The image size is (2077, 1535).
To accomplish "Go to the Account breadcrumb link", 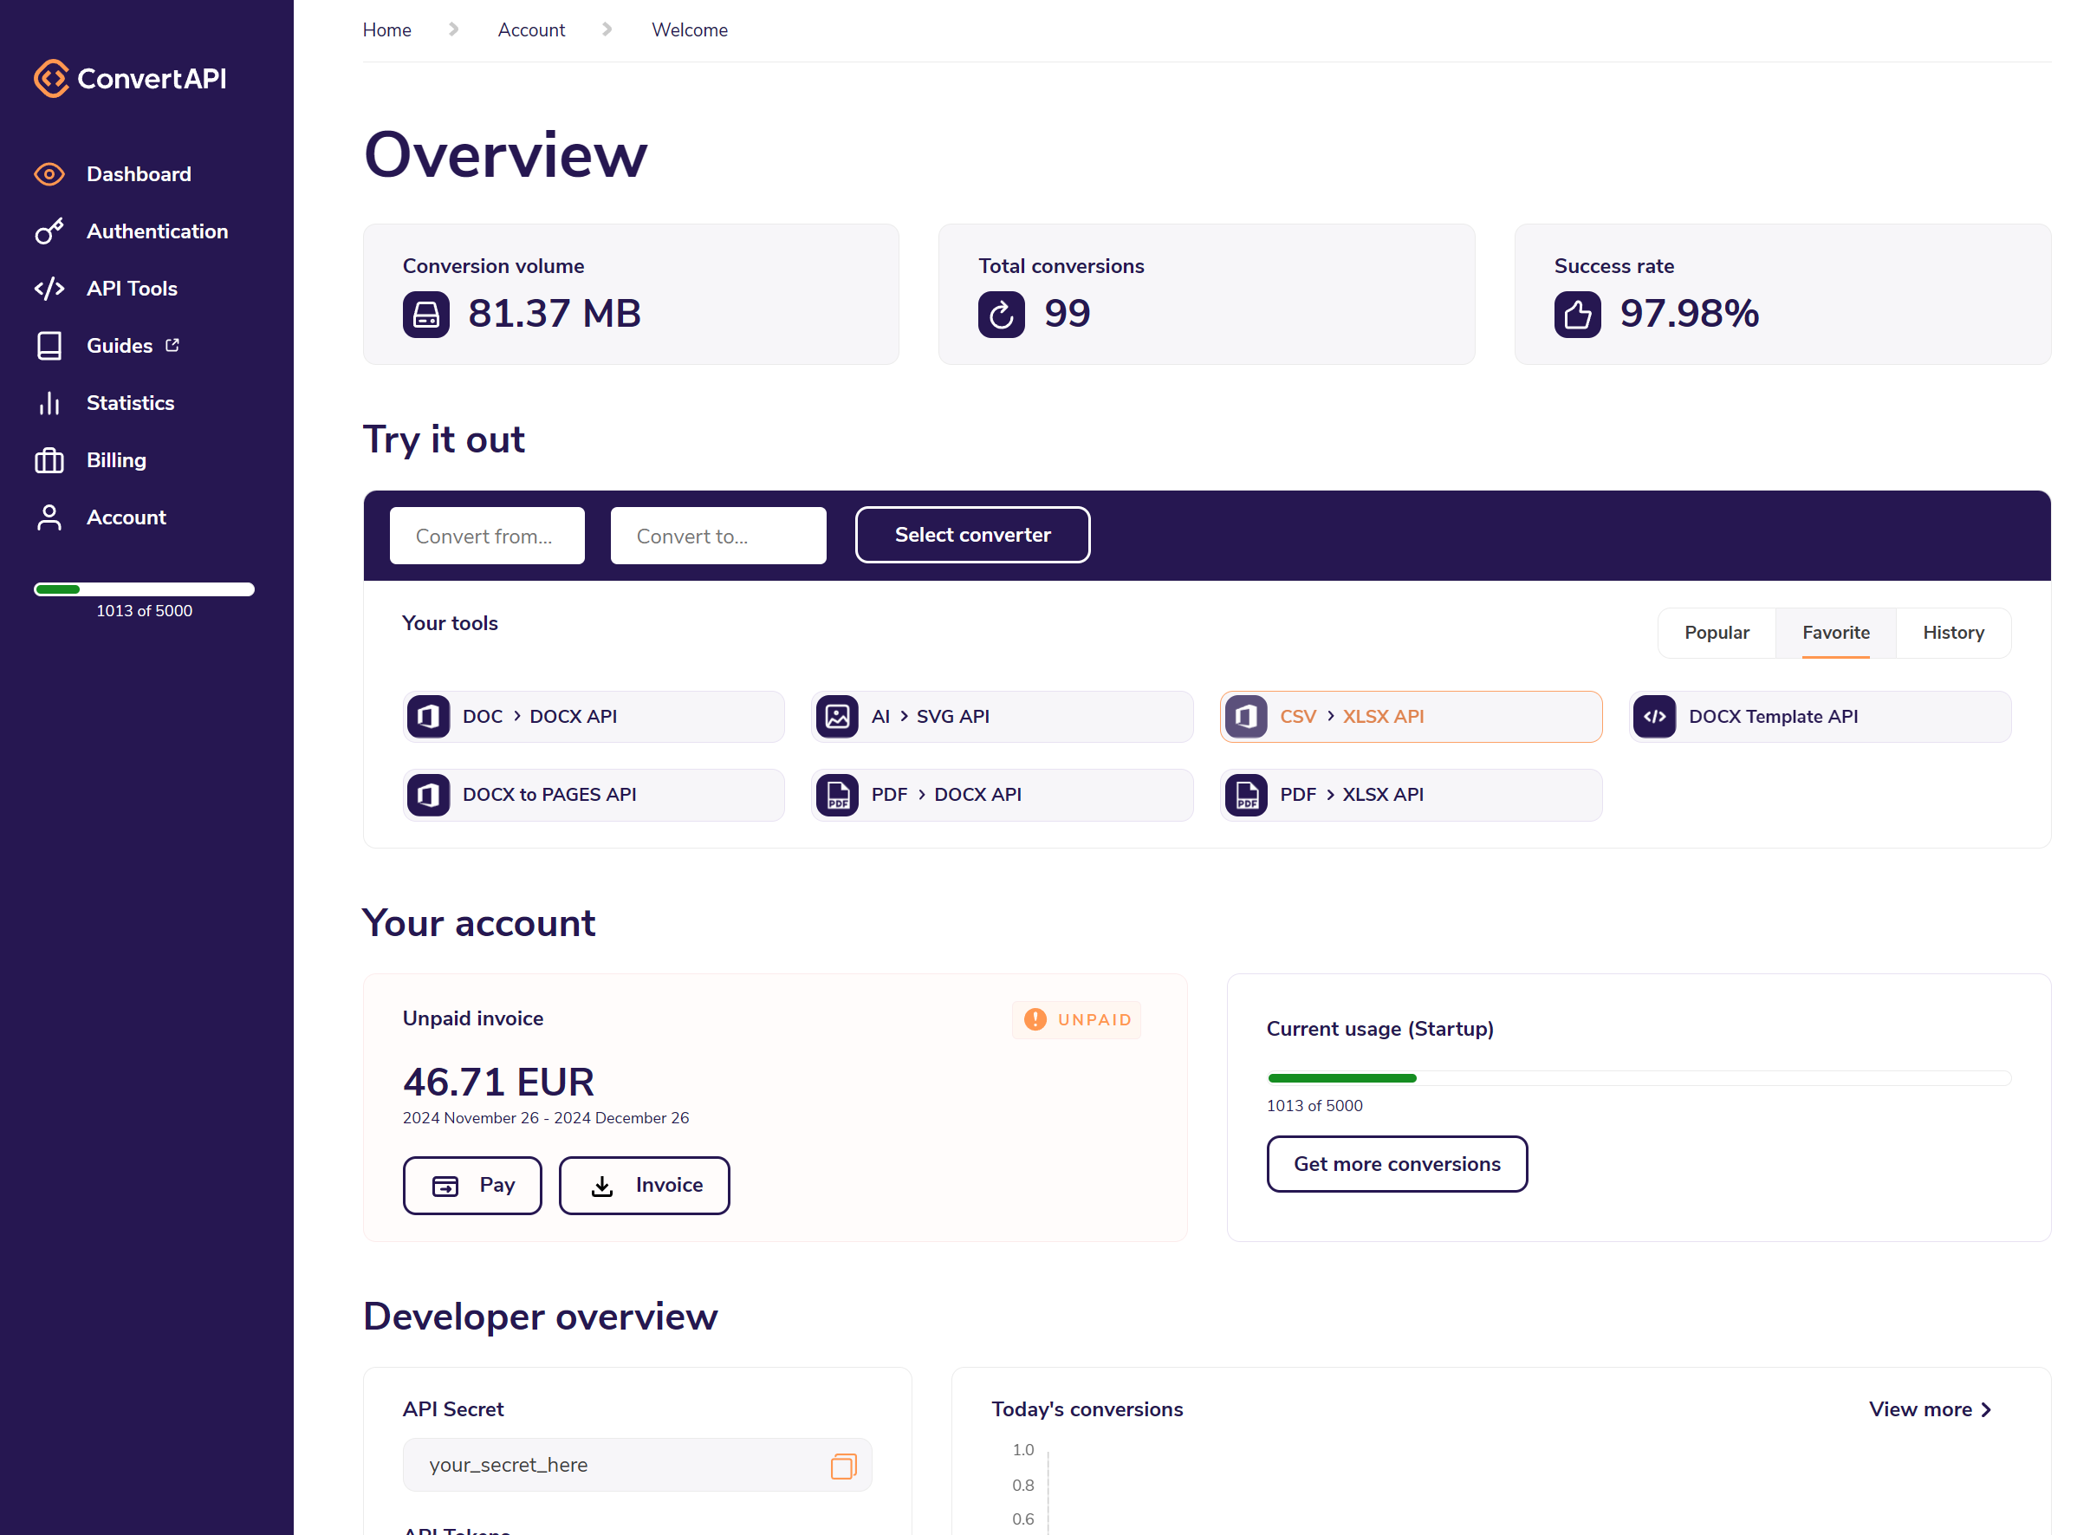I will pos(530,29).
